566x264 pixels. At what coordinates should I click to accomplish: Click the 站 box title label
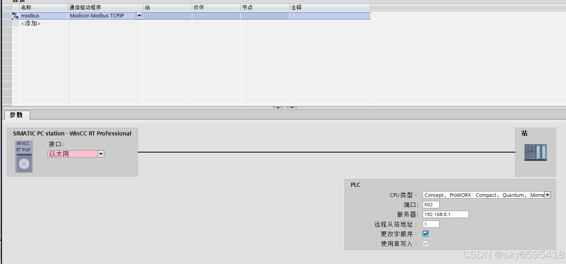[525, 133]
